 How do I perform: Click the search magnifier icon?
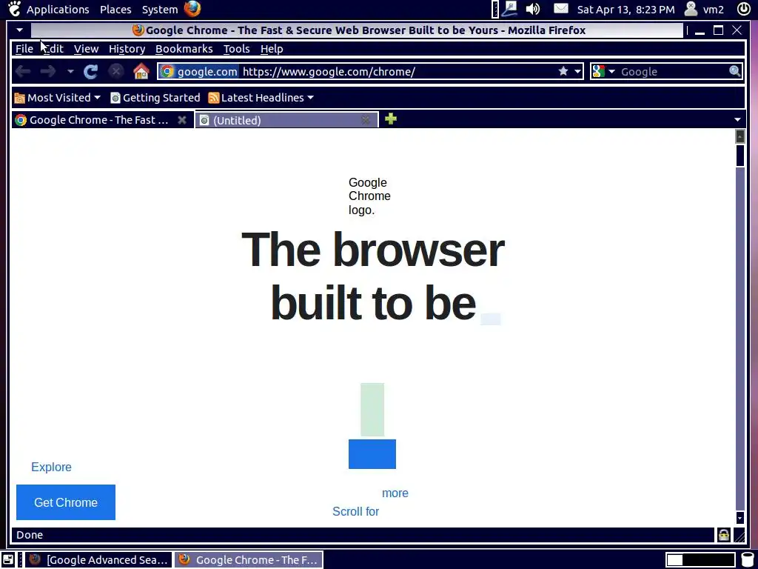coord(734,72)
